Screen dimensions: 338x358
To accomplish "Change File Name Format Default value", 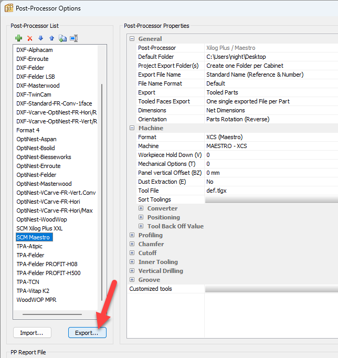I will pos(271,83).
